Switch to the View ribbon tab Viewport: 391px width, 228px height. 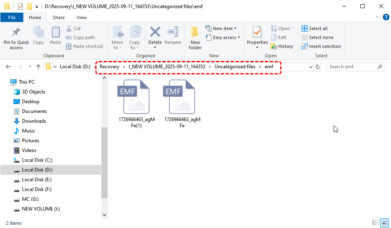click(81, 17)
